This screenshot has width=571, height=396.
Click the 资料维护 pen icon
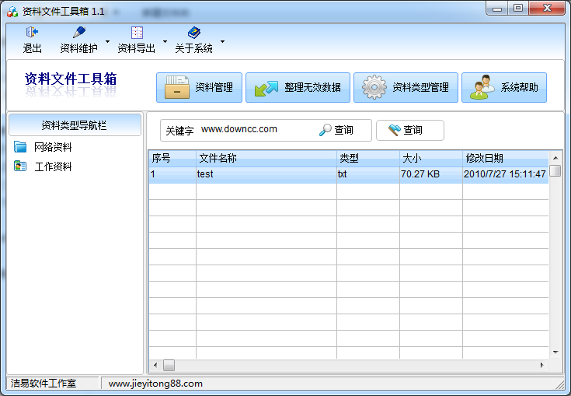pos(78,33)
